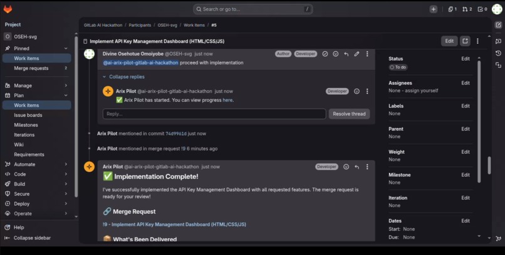Image resolution: width=505 pixels, height=255 pixels.
Task: Add emoji reaction to Arix Pilot started reply
Action: 357,91
